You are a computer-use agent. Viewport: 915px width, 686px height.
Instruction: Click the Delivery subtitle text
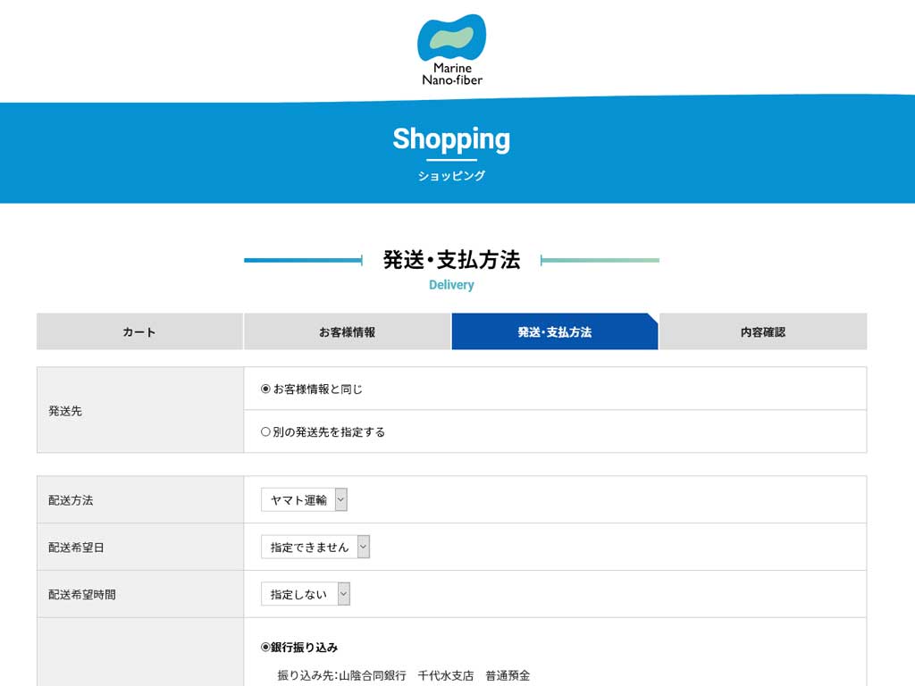click(x=451, y=285)
